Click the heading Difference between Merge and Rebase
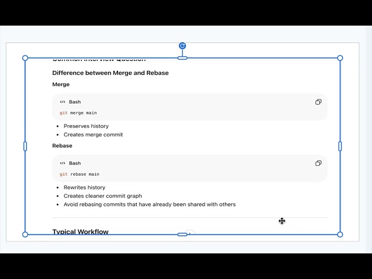372x279 pixels. 110,73
